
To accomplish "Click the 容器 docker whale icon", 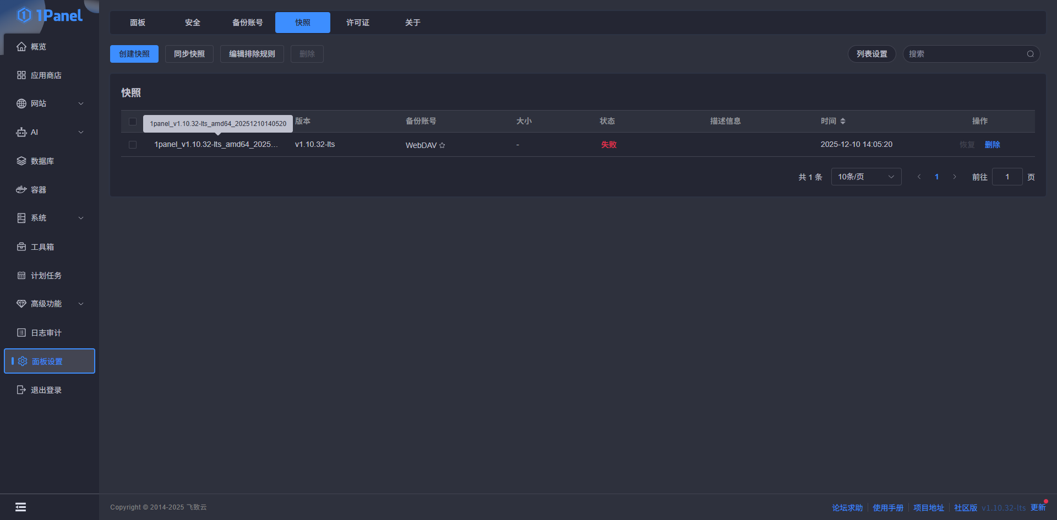I will [x=21, y=190].
